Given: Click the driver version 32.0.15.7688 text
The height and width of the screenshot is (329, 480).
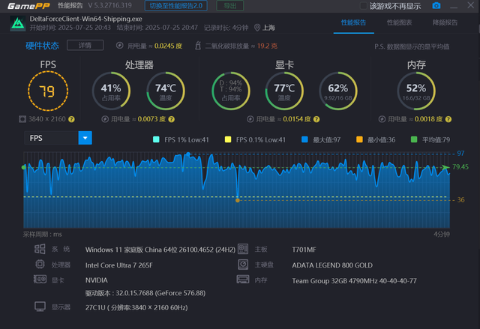Looking at the screenshot, I should click(145, 293).
